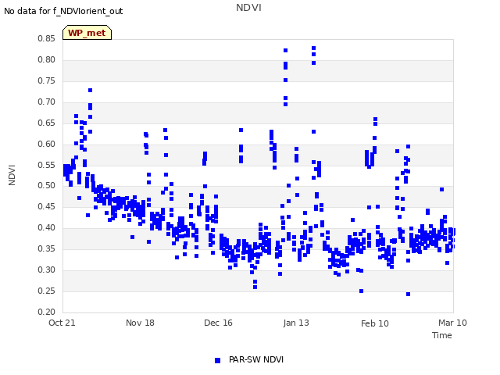500x375 pixels.
Task: Click the Time axis label
Action: [442, 335]
